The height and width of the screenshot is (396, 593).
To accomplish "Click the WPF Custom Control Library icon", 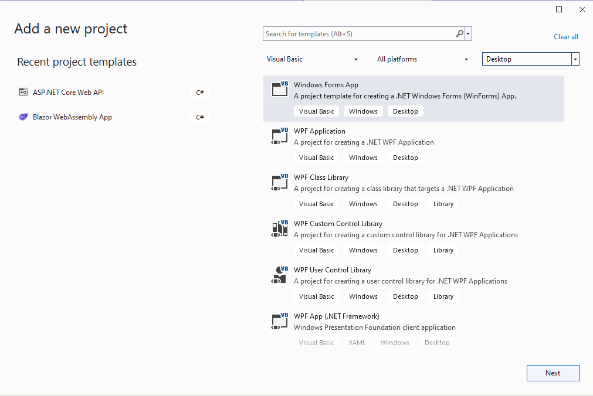I will tap(279, 228).
